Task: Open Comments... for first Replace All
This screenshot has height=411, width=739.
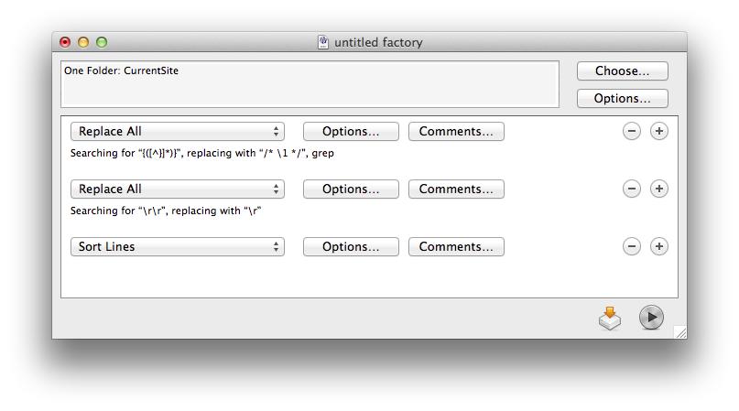Action: (456, 132)
